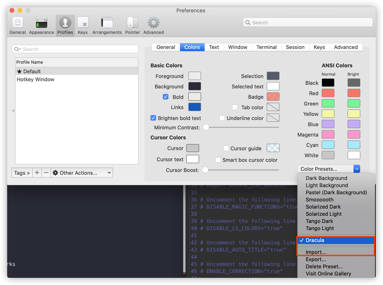383x285 pixels.
Task: Select Solarized Dark from the preset list
Action: tap(323, 207)
